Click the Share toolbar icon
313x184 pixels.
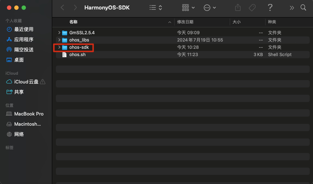pos(238,8)
